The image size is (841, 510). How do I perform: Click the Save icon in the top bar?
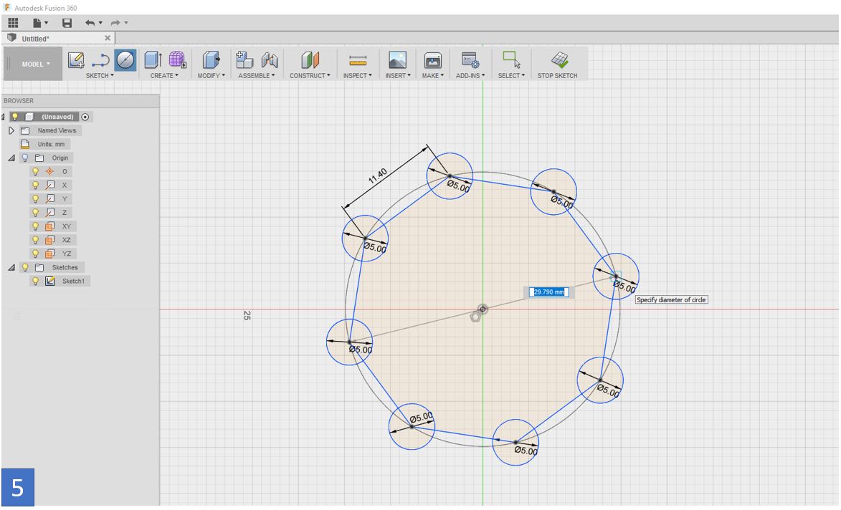(67, 23)
